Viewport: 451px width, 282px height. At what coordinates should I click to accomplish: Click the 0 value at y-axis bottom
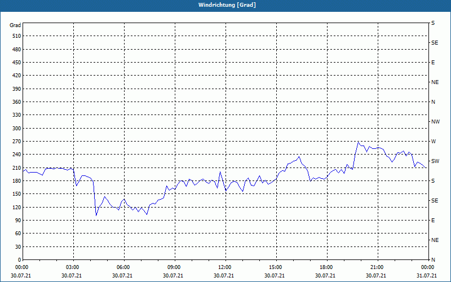pos(19,260)
